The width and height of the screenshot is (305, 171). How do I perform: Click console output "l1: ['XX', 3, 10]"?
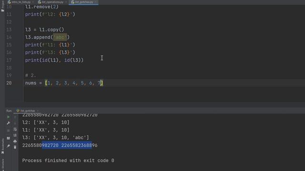46,130
